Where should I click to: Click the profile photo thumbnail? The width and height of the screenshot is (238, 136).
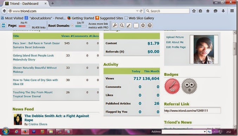(204, 49)
